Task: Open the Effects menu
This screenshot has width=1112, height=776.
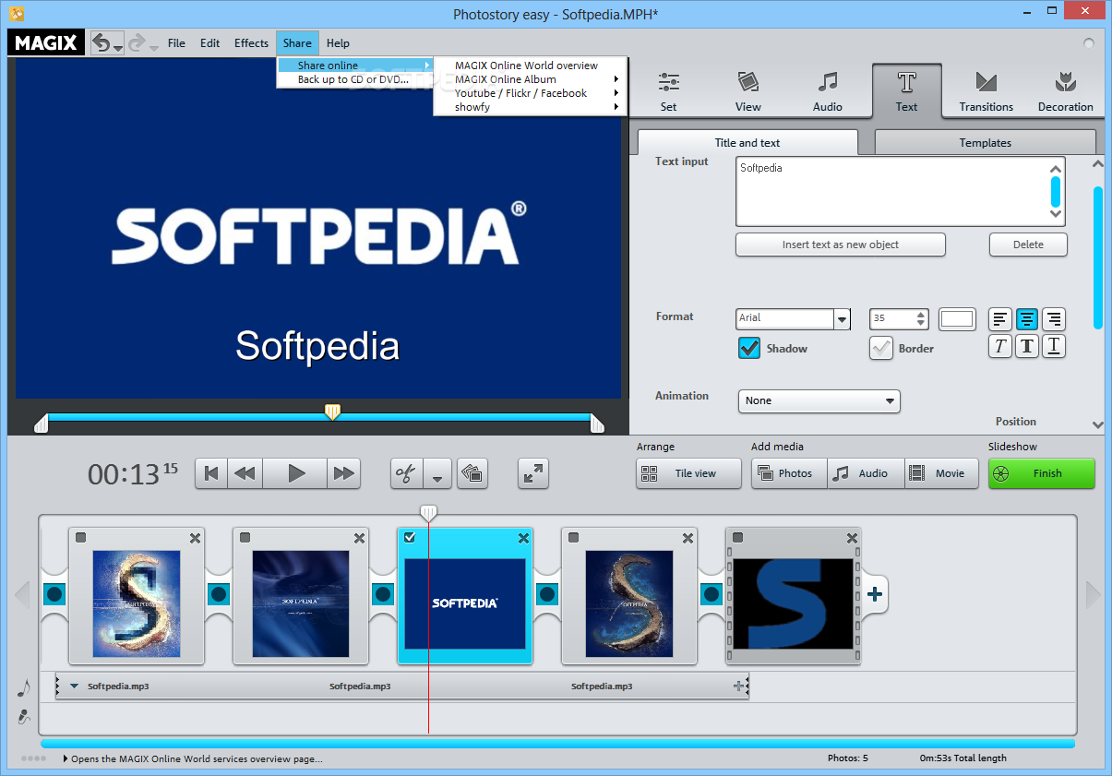Action: 251,42
